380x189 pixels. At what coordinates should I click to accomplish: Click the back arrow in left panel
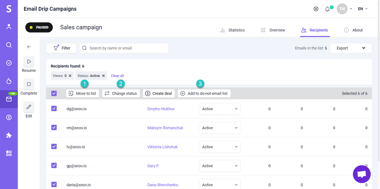point(29,47)
